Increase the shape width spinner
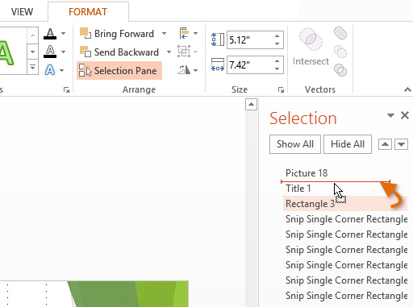The height and width of the screenshot is (307, 413). pyautogui.click(x=277, y=61)
